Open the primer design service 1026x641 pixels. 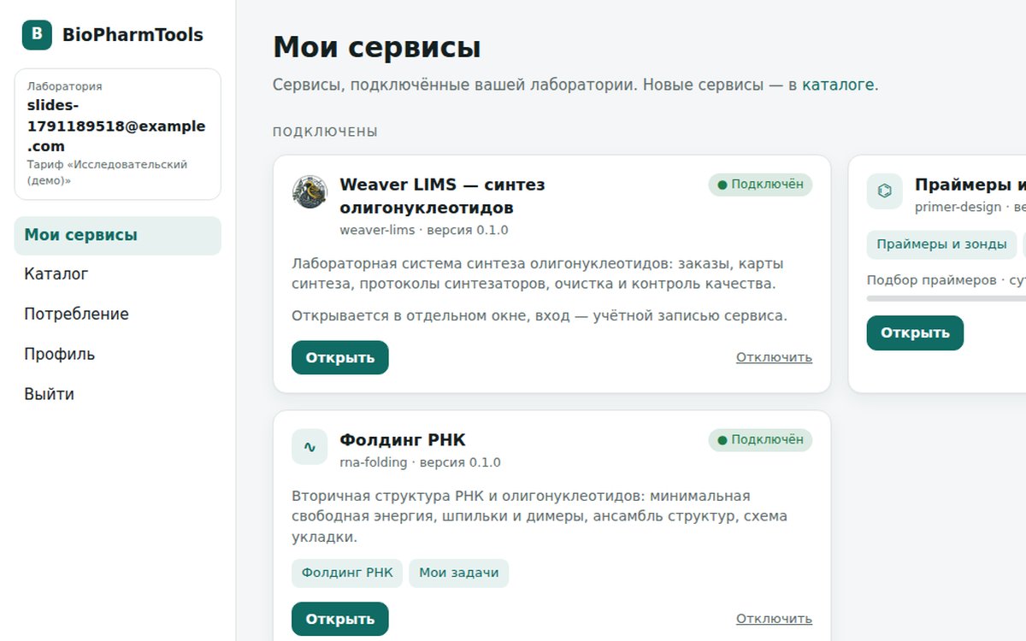pos(915,332)
